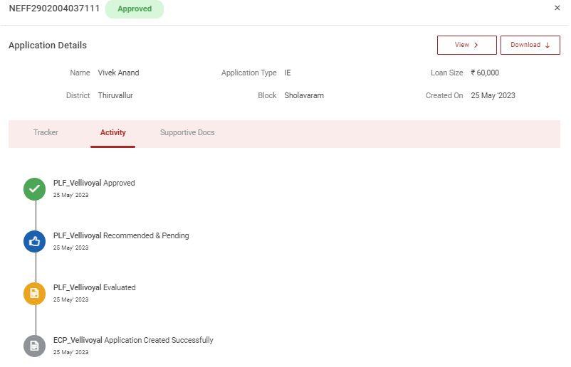
Task: Click the Recommended & Pending activity entry
Action: (x=121, y=235)
